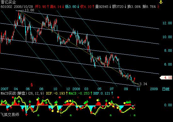Click the MACD:-0.253 readout
Image resolution: width=173 pixels, height=122 pixels.
[79, 93]
